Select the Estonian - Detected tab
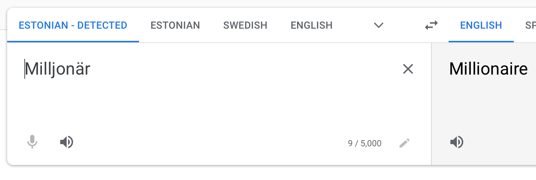The width and height of the screenshot is (536, 180). [x=73, y=25]
